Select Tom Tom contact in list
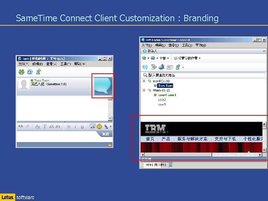 point(165,86)
